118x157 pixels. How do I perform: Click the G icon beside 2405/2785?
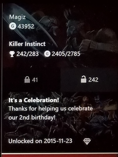coord(47,54)
